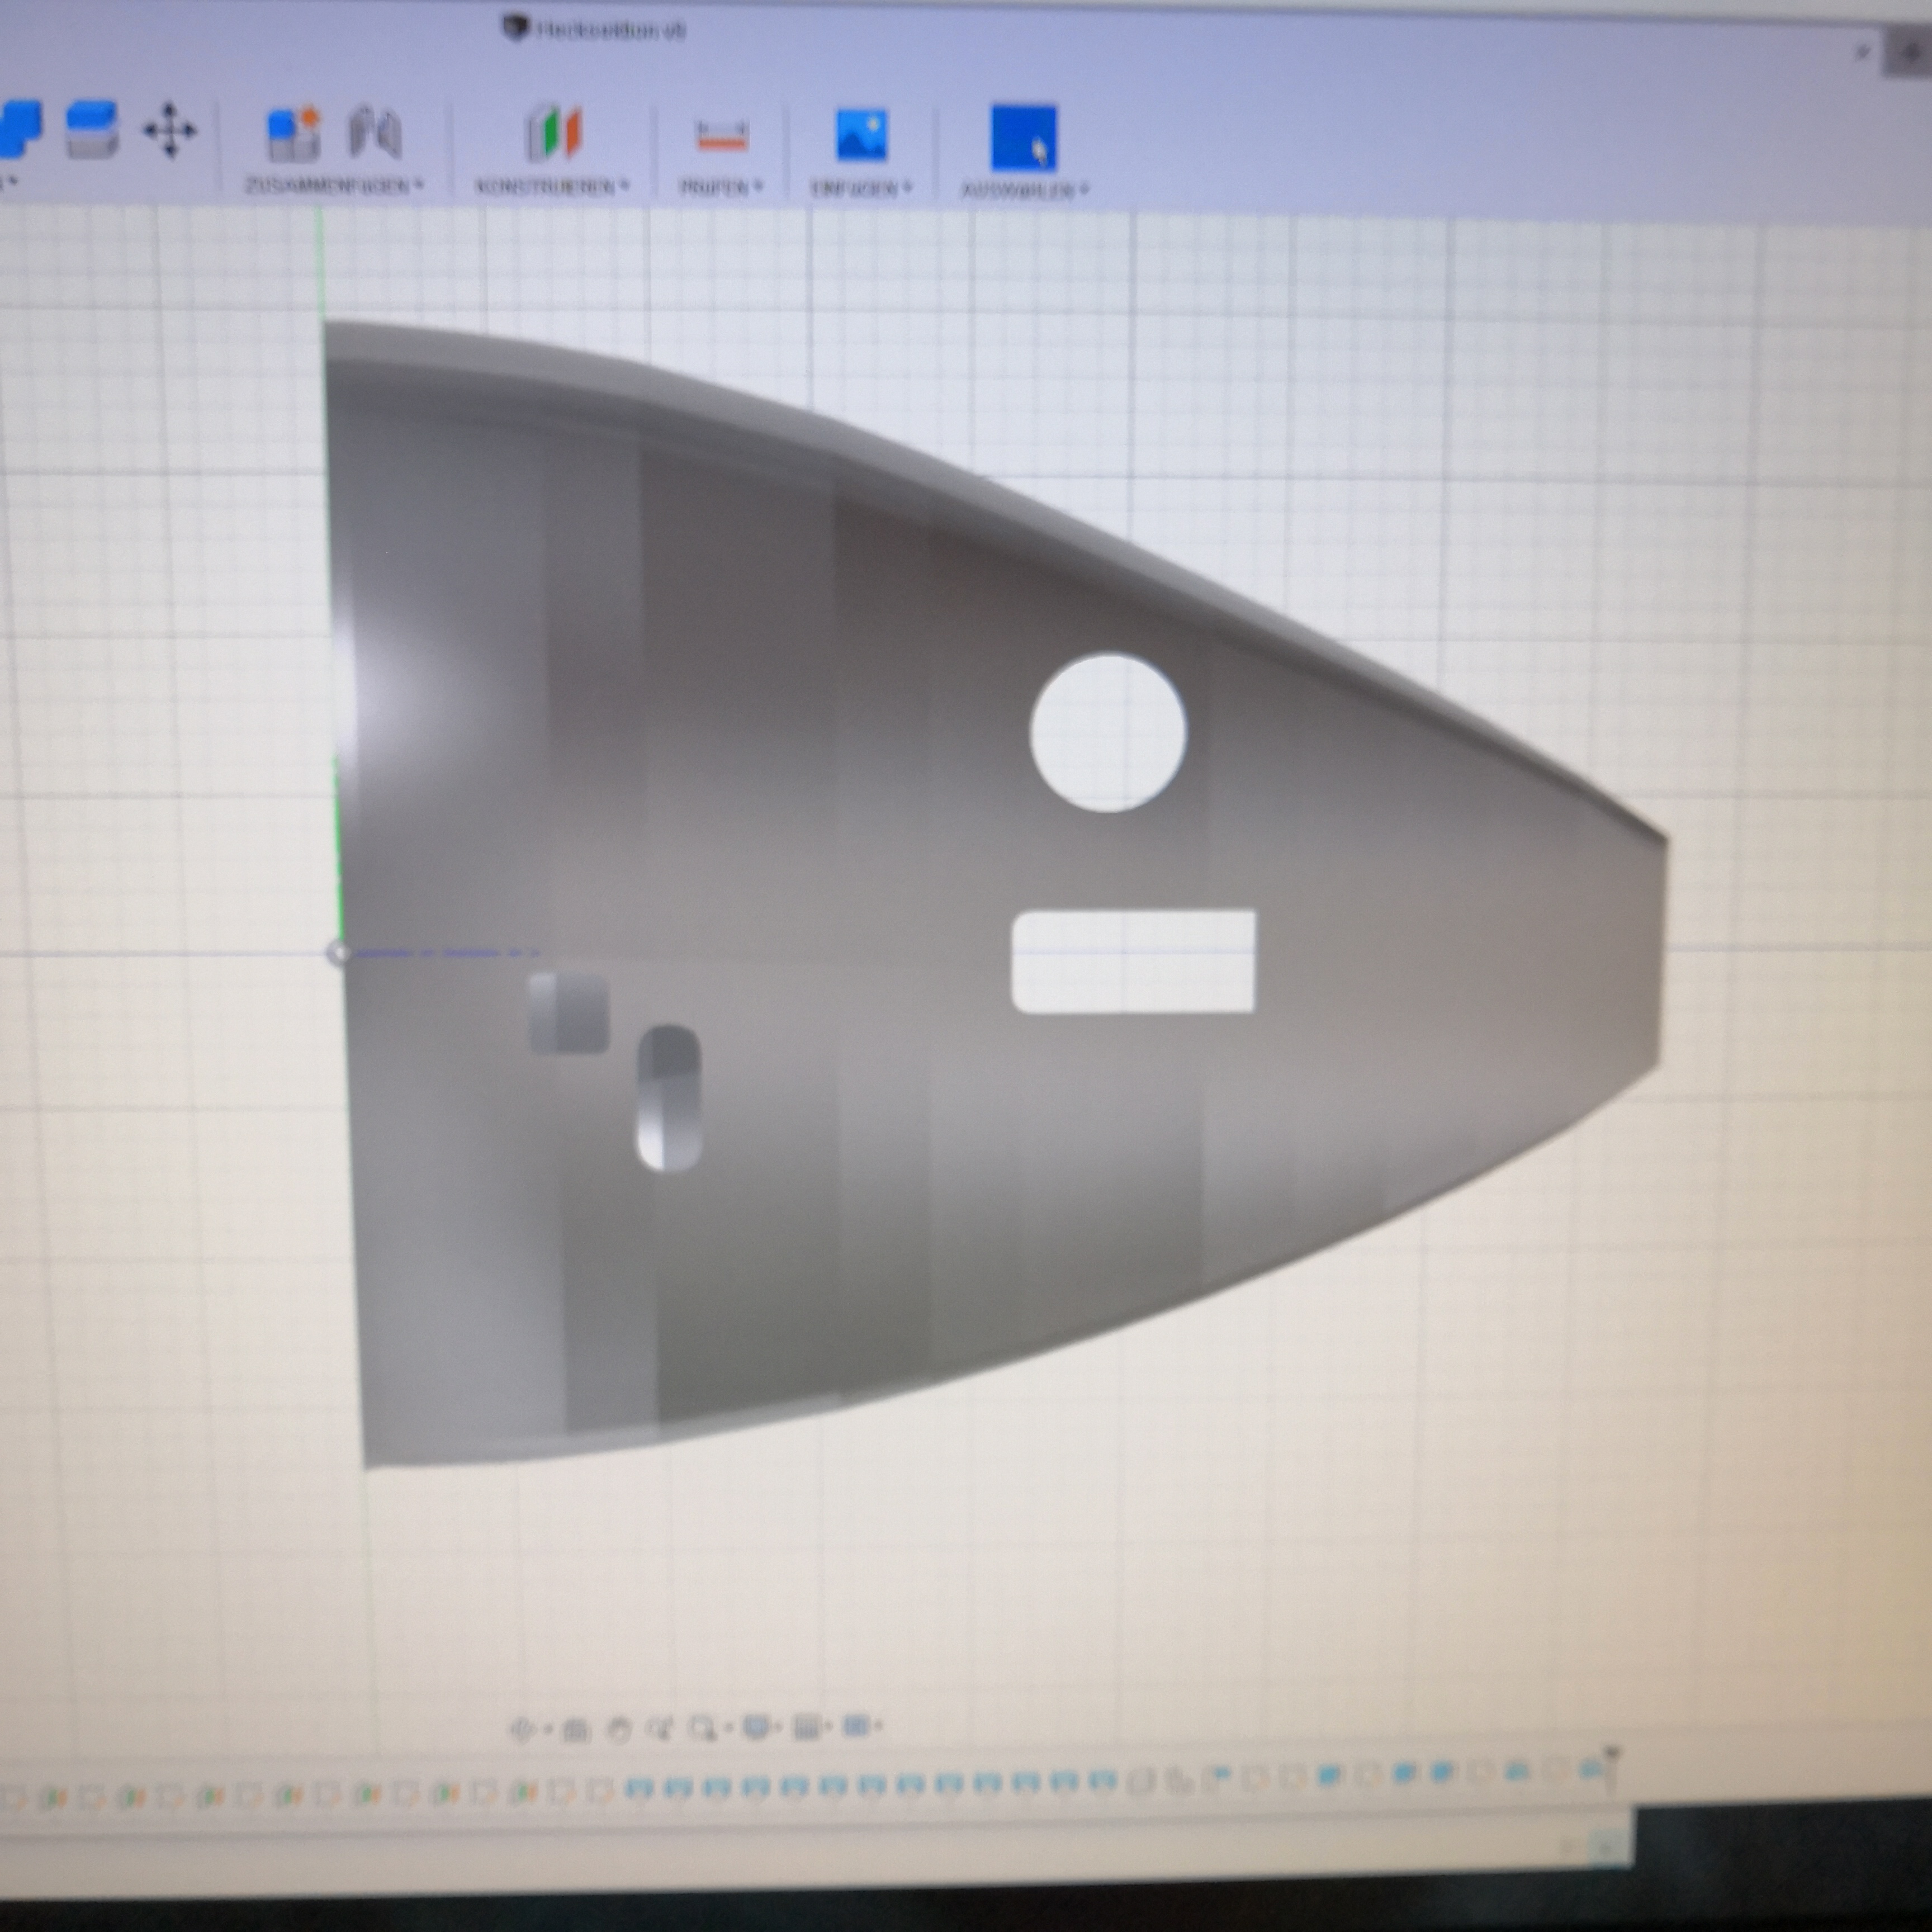
Task: Activate the blue Select tool icon
Action: click(x=1023, y=138)
